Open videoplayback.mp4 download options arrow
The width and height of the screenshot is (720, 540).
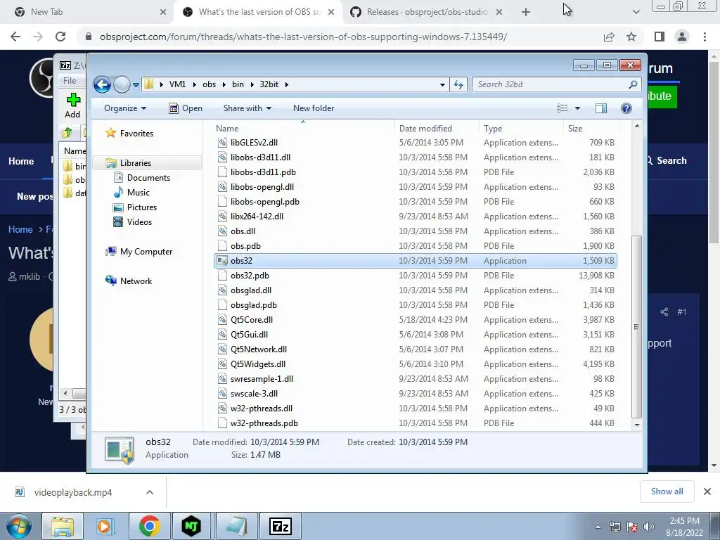pyautogui.click(x=150, y=492)
